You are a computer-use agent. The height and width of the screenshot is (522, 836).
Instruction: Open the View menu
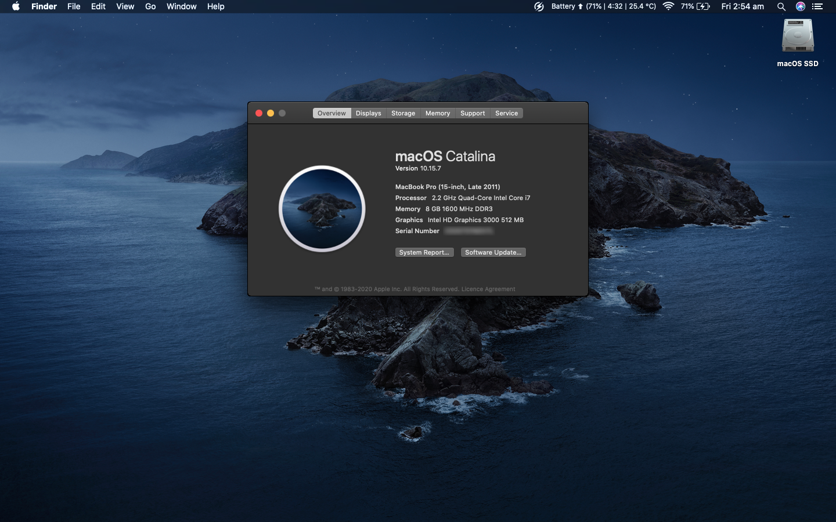point(125,6)
